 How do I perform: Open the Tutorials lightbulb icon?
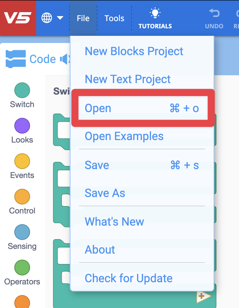[x=155, y=13]
